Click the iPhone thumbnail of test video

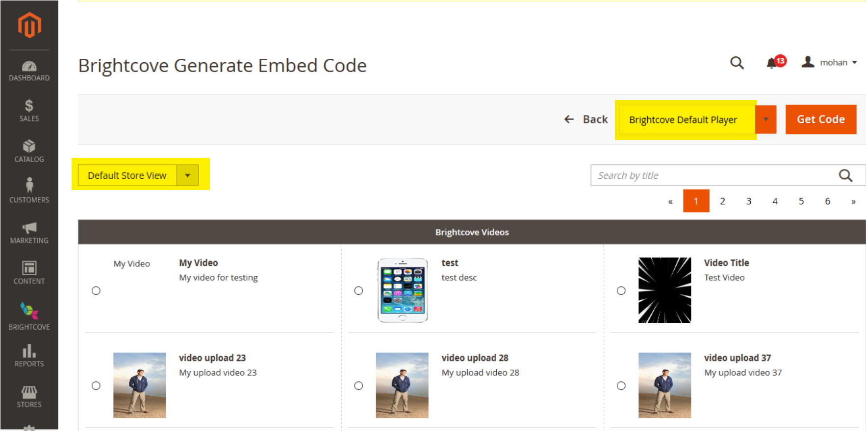(403, 290)
